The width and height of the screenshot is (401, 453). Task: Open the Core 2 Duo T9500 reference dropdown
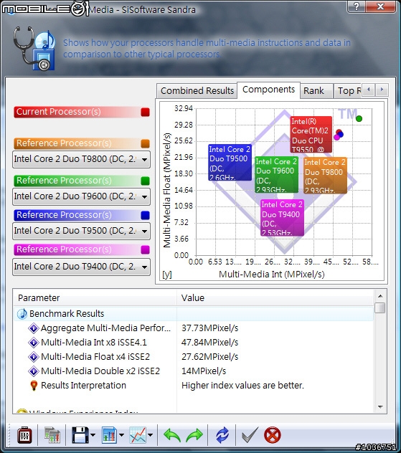[81, 231]
